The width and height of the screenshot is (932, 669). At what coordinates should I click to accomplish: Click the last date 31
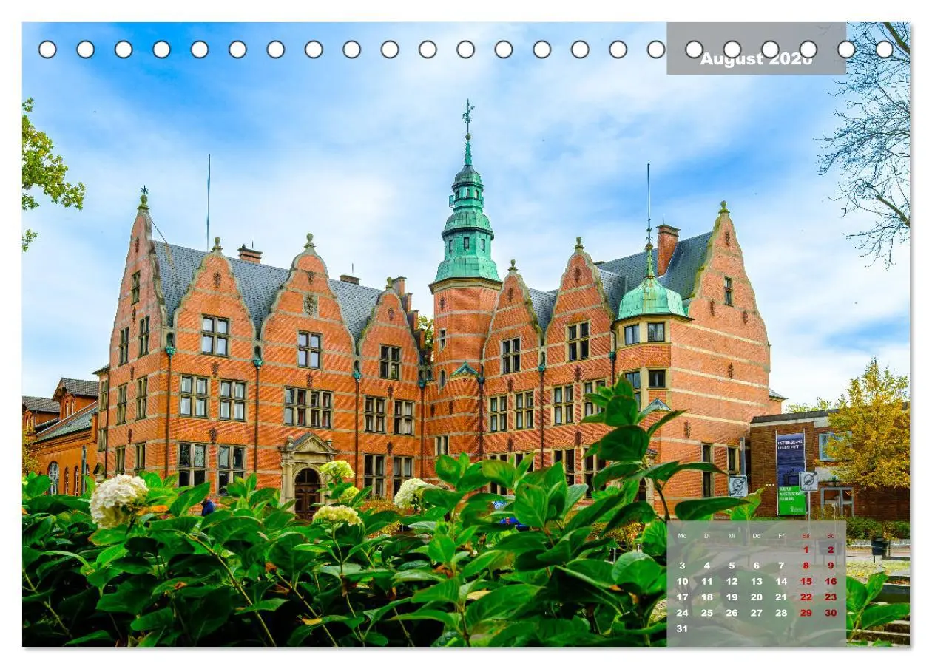(x=682, y=629)
